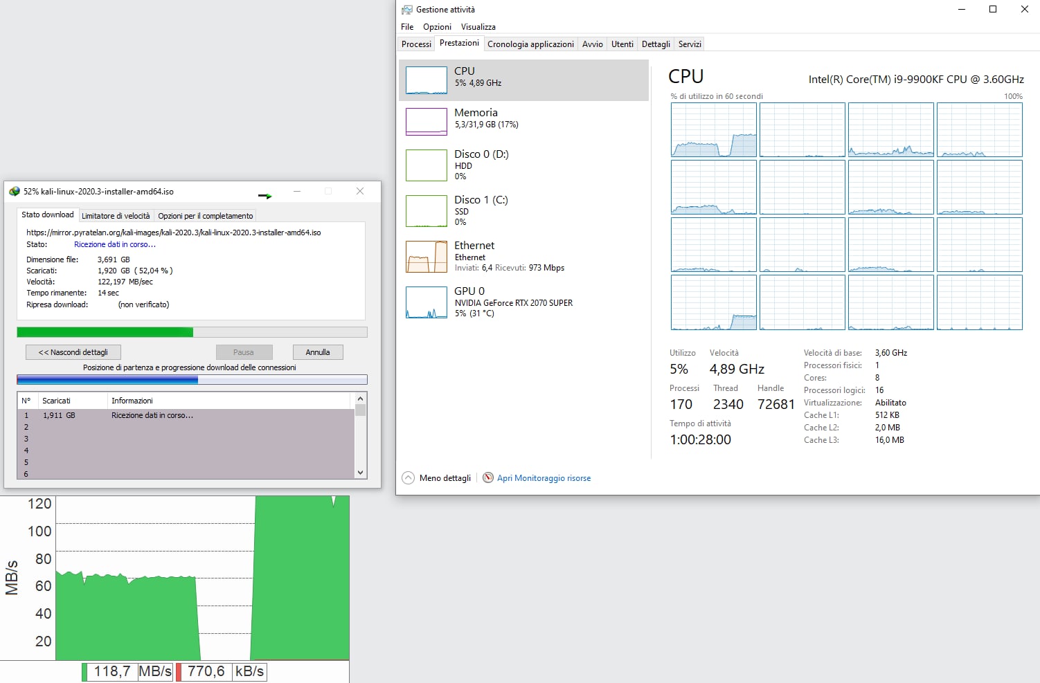
Task: Click the Apri Monitoraggio risorse icon
Action: pyautogui.click(x=488, y=478)
